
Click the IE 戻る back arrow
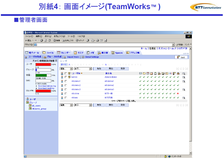point(26,41)
